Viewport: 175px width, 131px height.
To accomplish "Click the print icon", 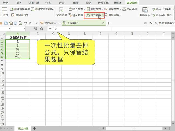I will (x=16, y=23).
